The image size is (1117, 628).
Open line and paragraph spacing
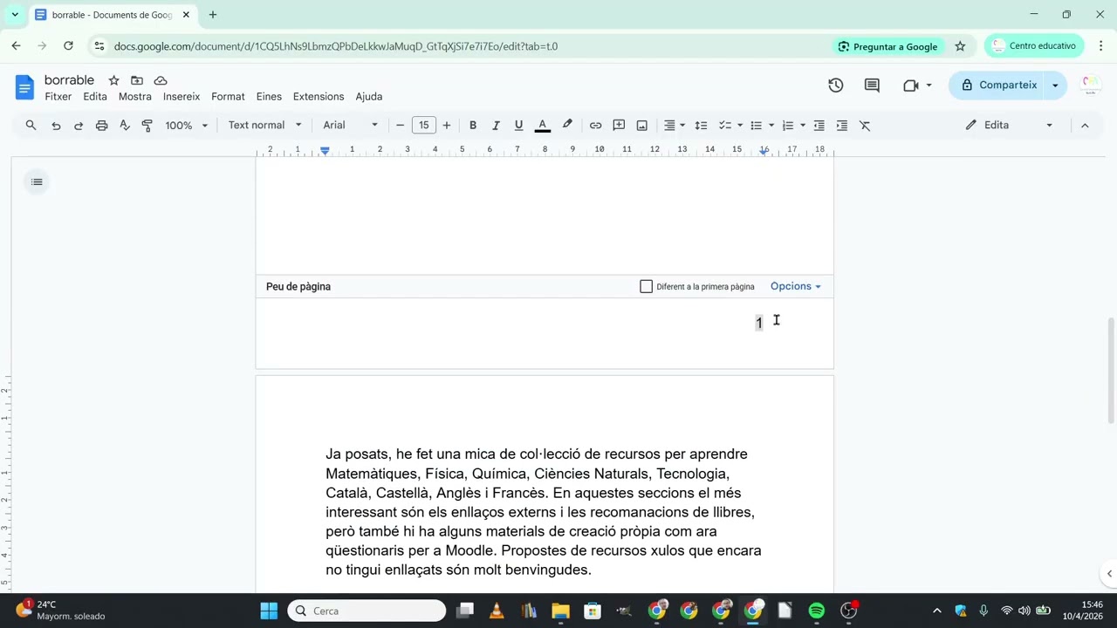coord(701,126)
